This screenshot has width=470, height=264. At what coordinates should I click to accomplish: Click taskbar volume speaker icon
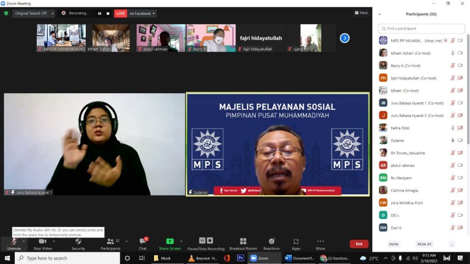415,258
